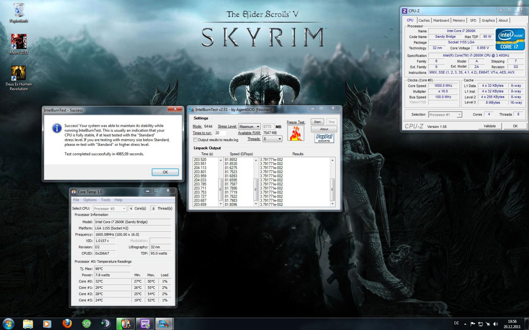Click the About button in IntelBurnTest
The image size is (529, 330).
click(324, 129)
